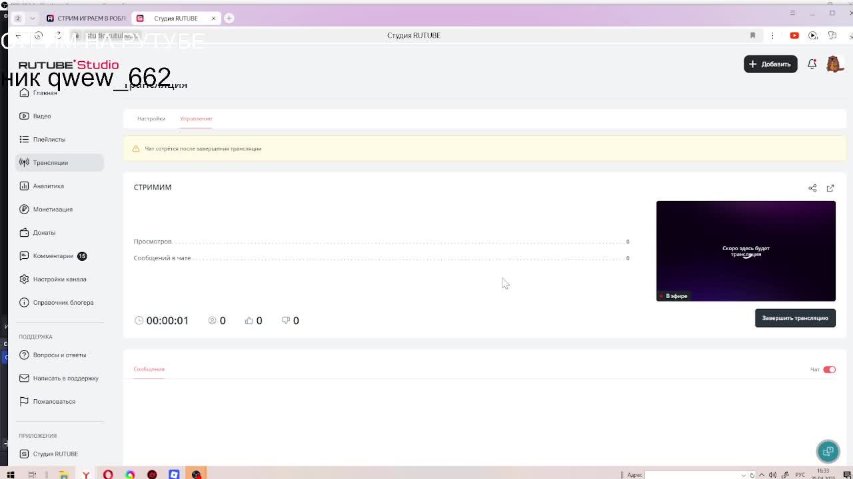
Task: Launch Yandex Browser from the taskbar
Action: tap(86, 474)
